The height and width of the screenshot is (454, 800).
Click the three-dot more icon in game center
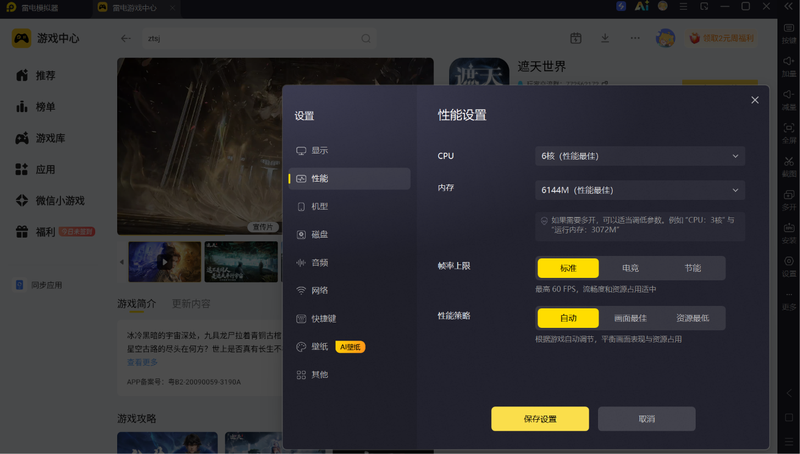point(635,38)
